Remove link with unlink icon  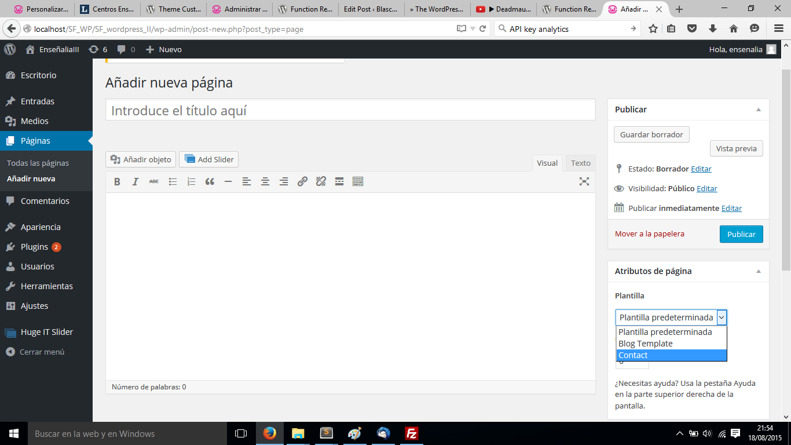pos(321,182)
